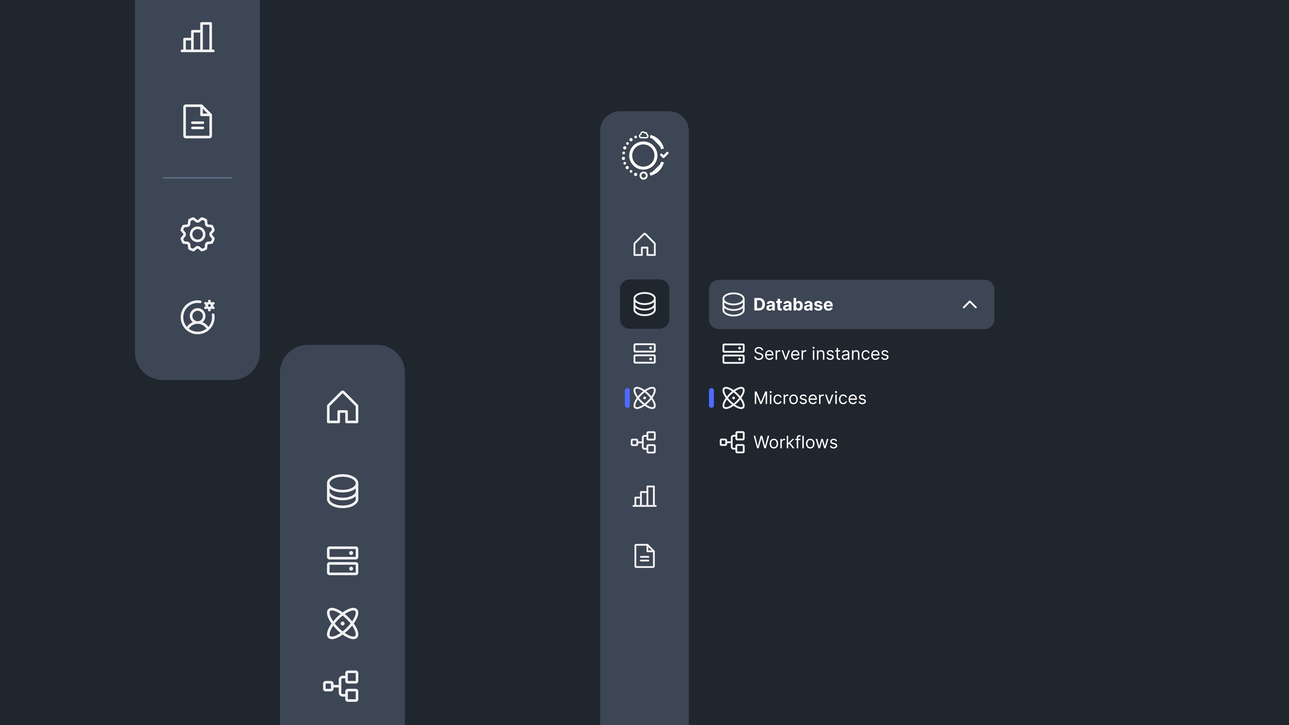This screenshot has height=725, width=1289.
Task: Open bar chart analytics in narrow sidebar
Action: (x=644, y=496)
